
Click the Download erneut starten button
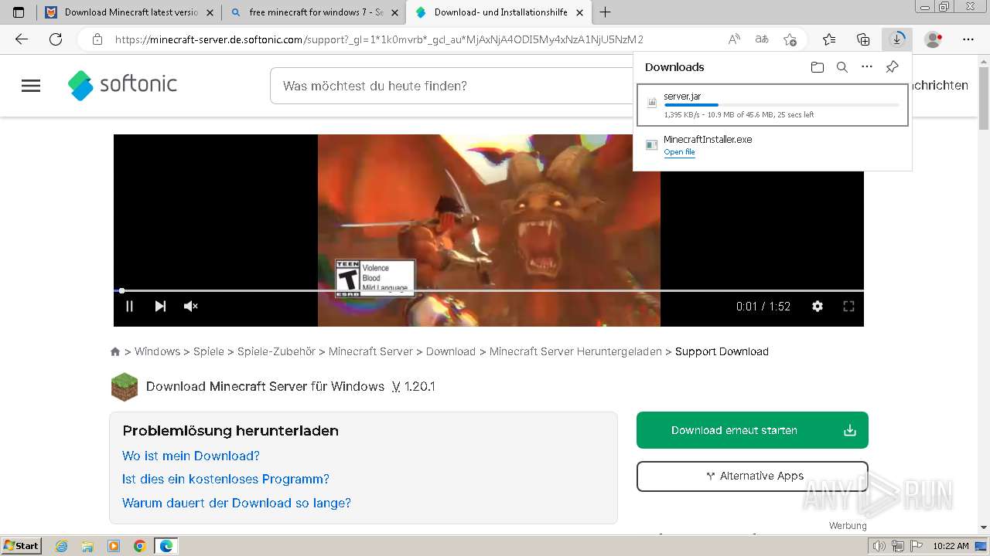point(753,430)
